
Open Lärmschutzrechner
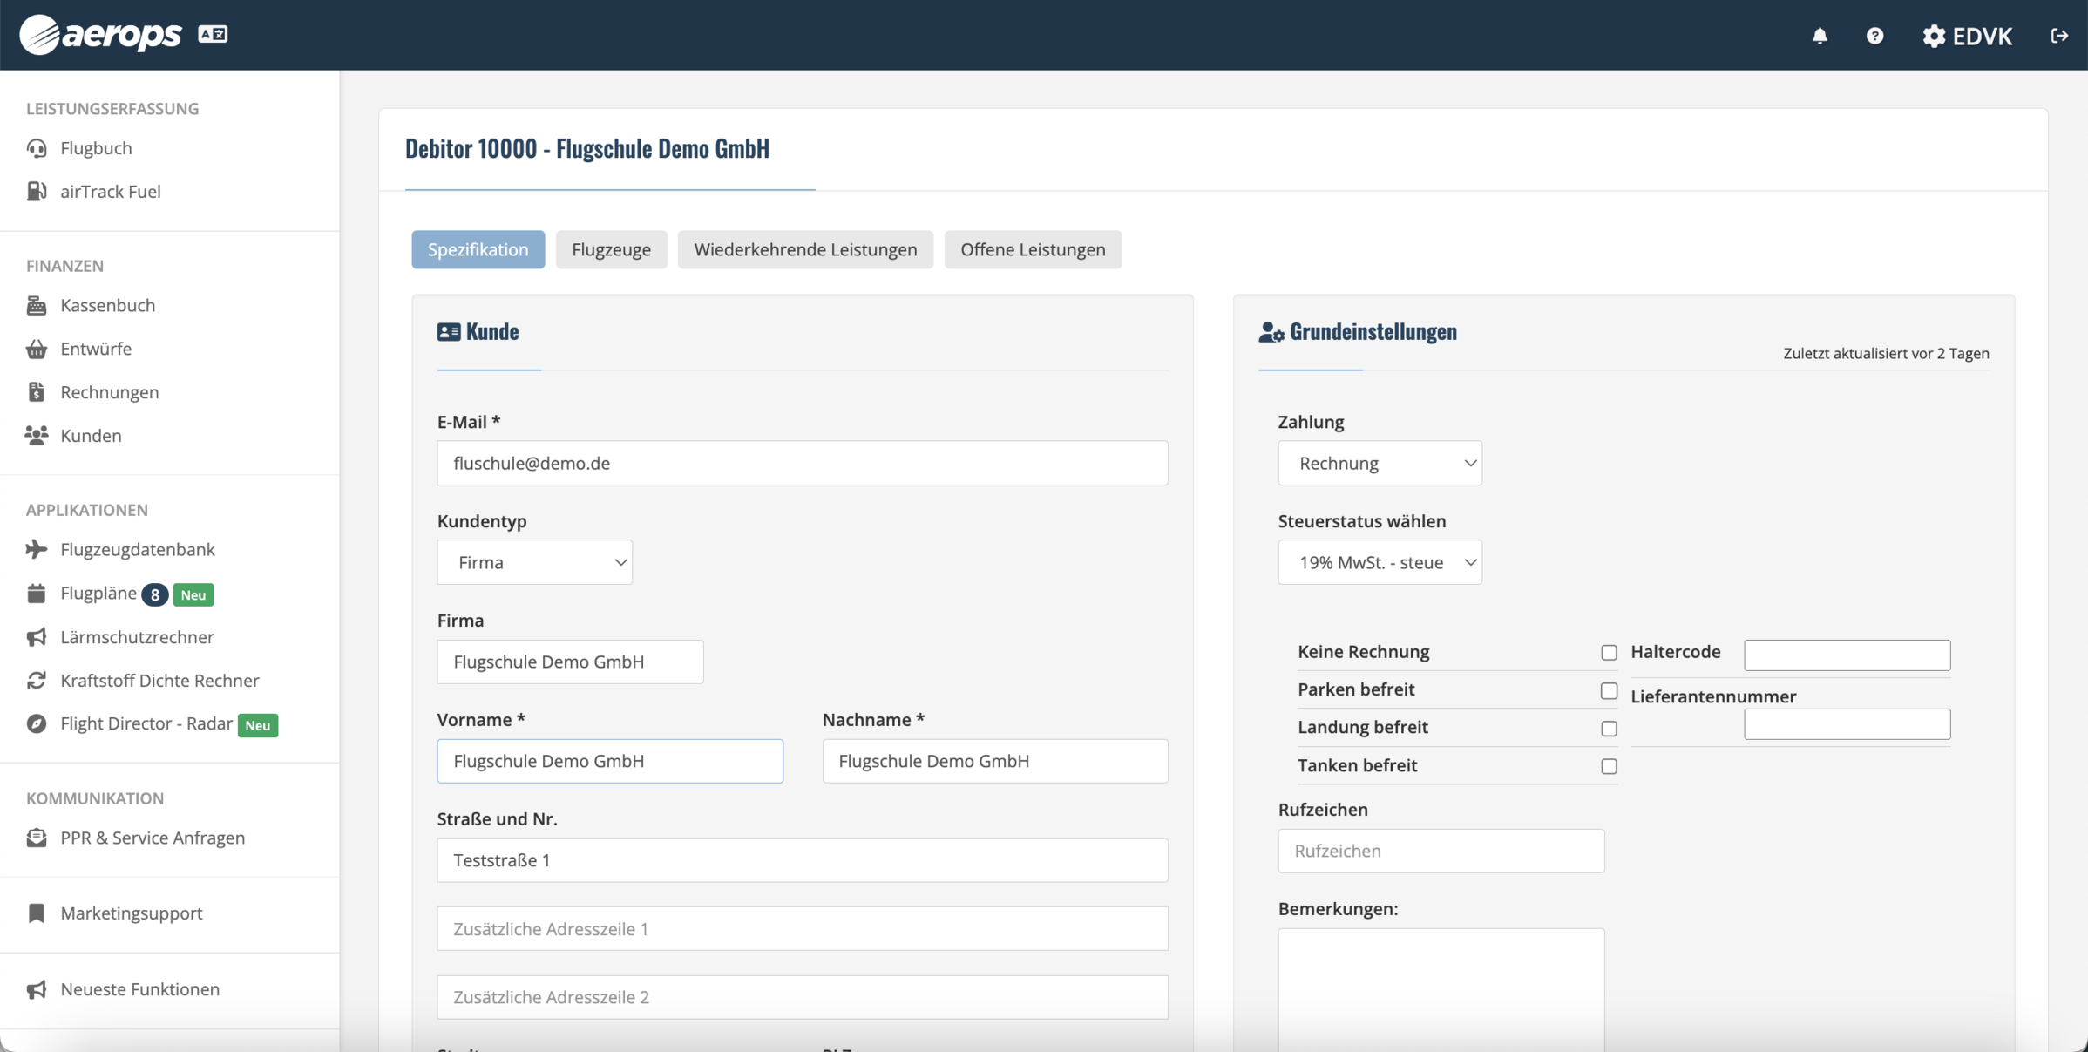137,637
